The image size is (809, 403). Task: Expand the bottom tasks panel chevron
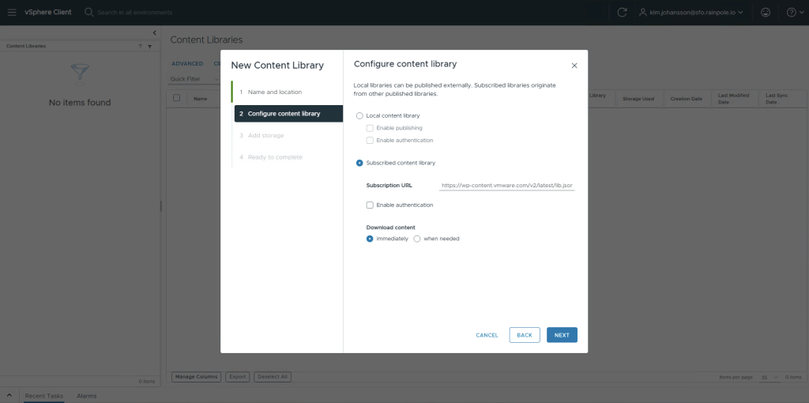click(9, 394)
